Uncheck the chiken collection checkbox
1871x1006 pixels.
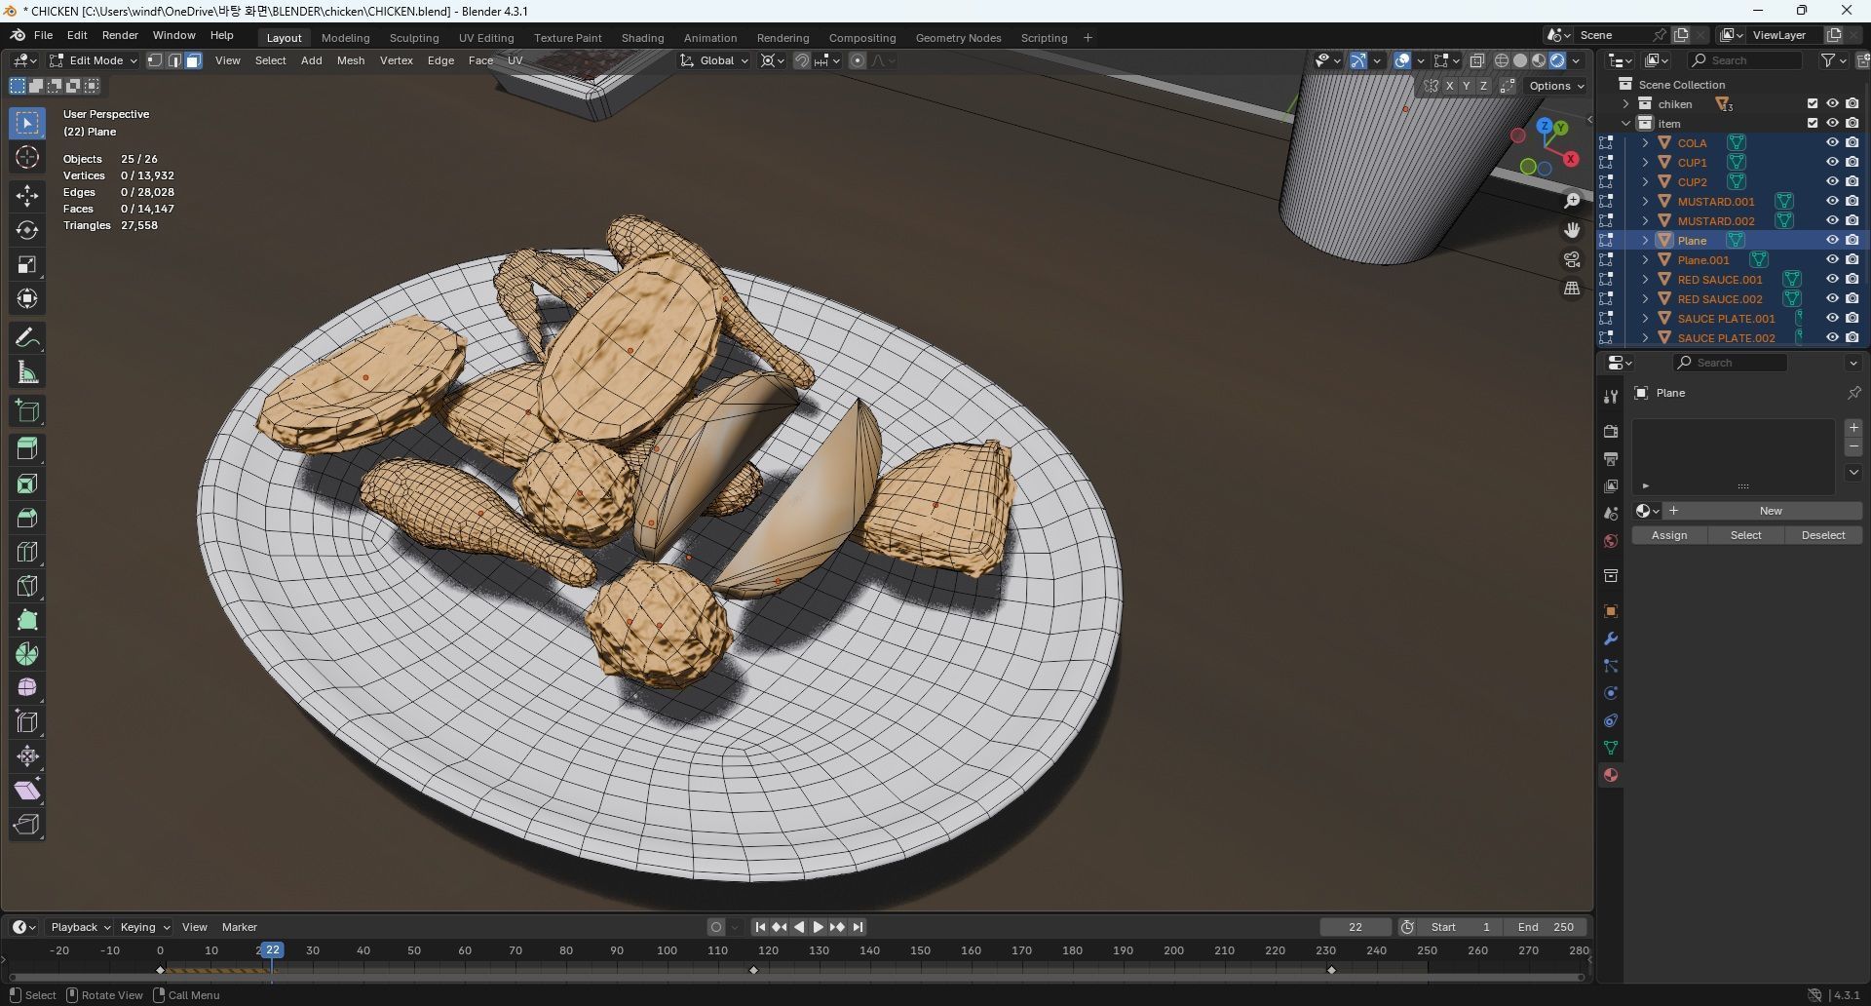pyautogui.click(x=1813, y=103)
